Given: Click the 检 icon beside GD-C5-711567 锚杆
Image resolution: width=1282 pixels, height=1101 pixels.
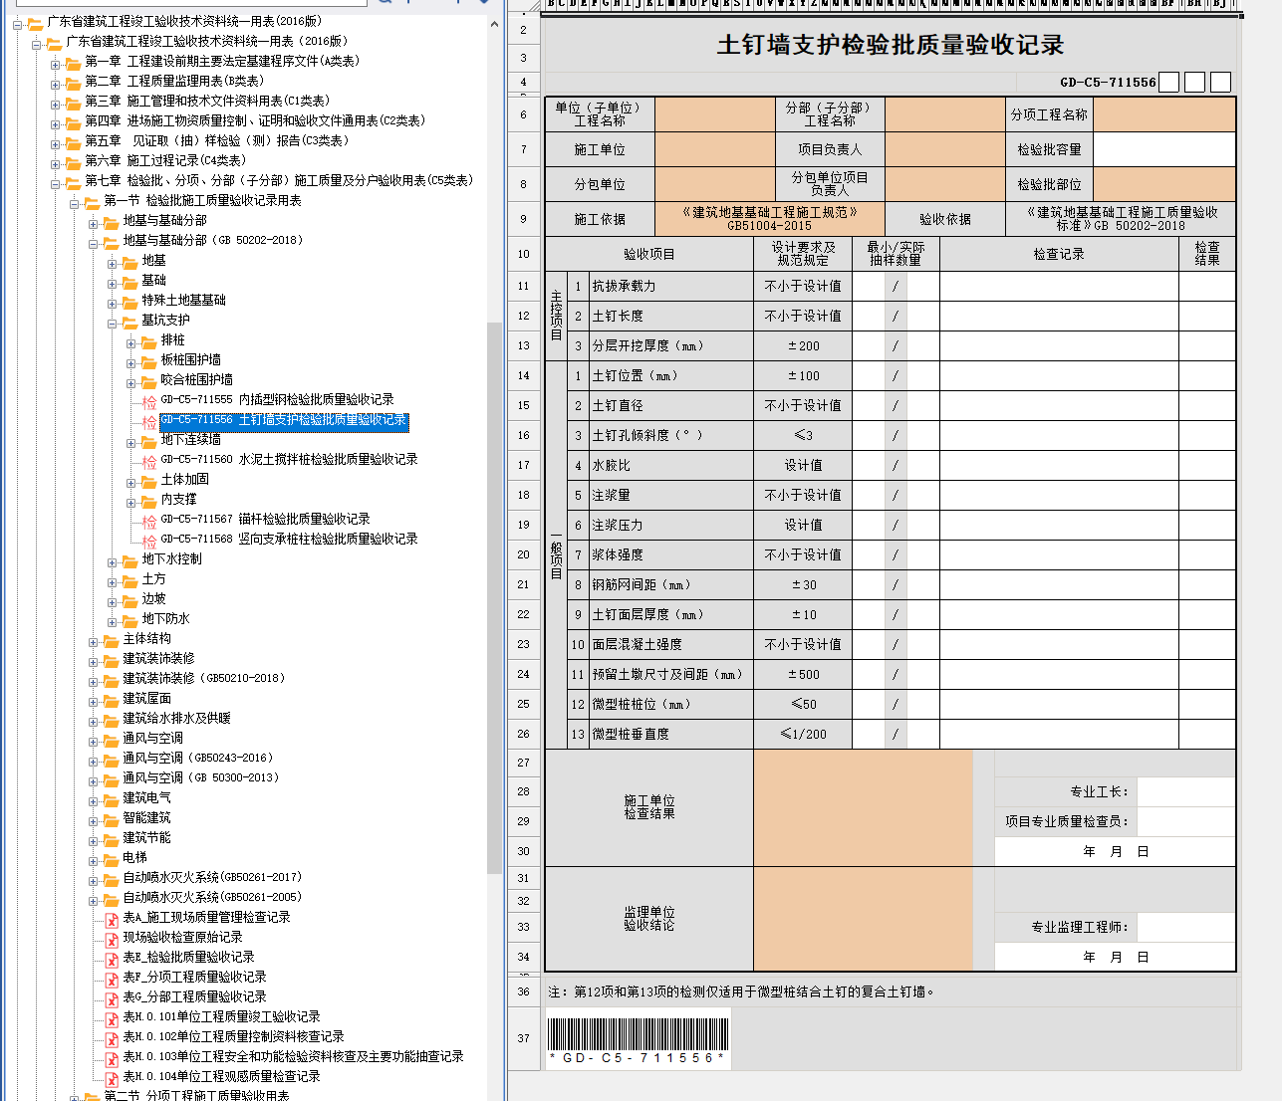Looking at the screenshot, I should coord(148,521).
